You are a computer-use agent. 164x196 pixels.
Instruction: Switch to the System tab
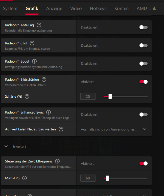coord(10,9)
